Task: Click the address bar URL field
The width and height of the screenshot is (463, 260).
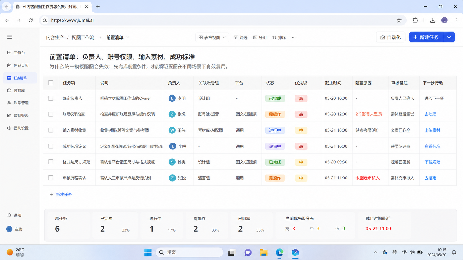Action: point(223,20)
